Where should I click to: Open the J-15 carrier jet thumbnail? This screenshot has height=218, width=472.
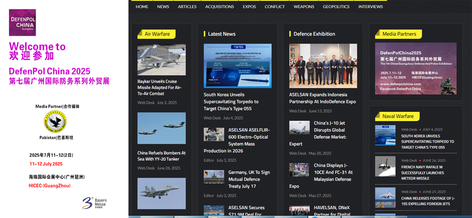pos(385,198)
